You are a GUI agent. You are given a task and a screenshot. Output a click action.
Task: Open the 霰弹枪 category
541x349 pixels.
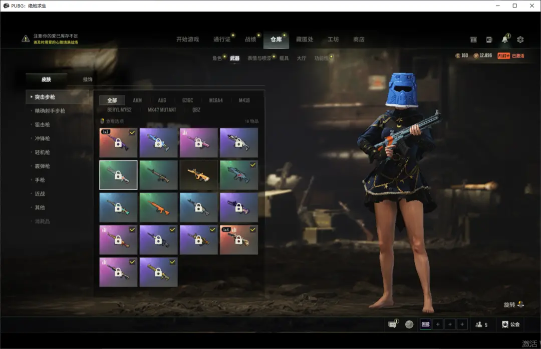tap(42, 166)
